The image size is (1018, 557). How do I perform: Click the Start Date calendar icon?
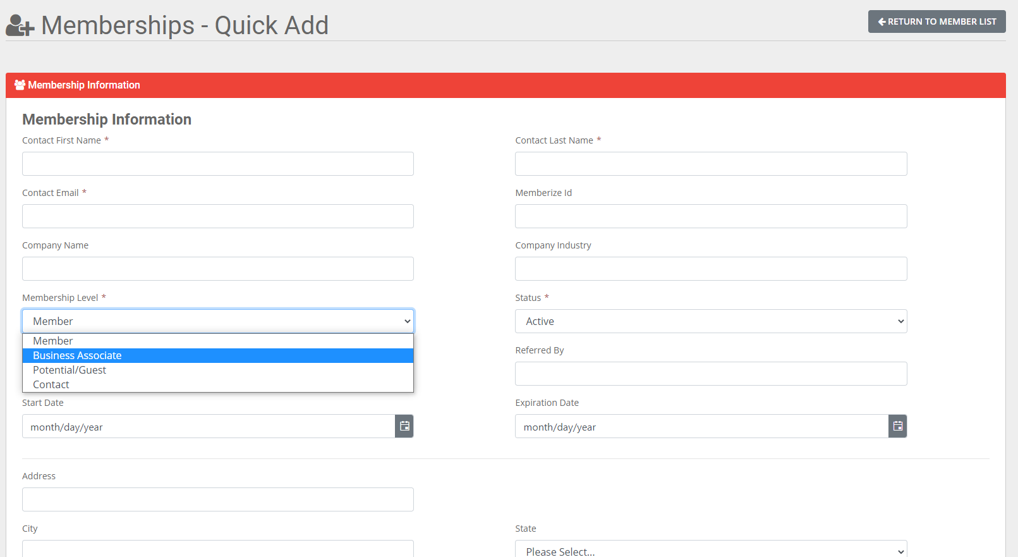pyautogui.click(x=404, y=426)
